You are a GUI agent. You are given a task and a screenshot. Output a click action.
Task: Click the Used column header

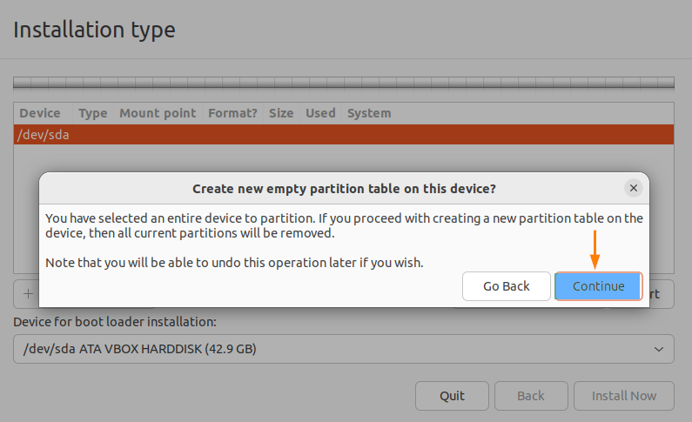[320, 113]
